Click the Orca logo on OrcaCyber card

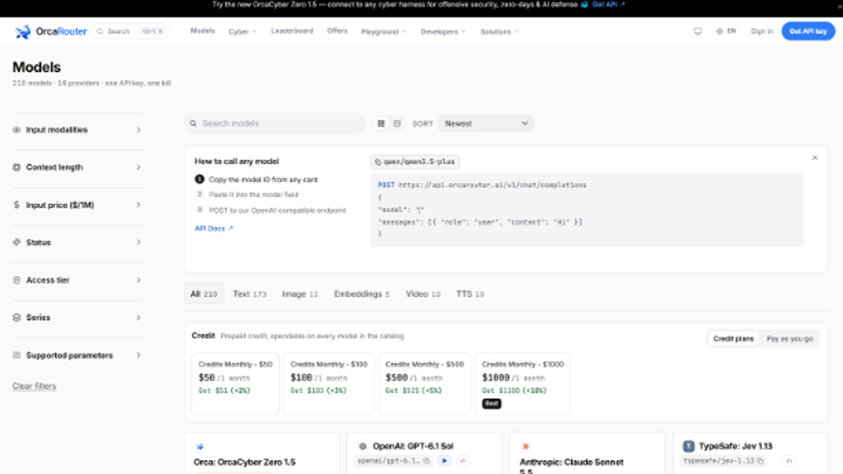tap(200, 447)
